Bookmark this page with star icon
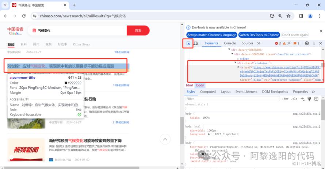 pos(288,16)
